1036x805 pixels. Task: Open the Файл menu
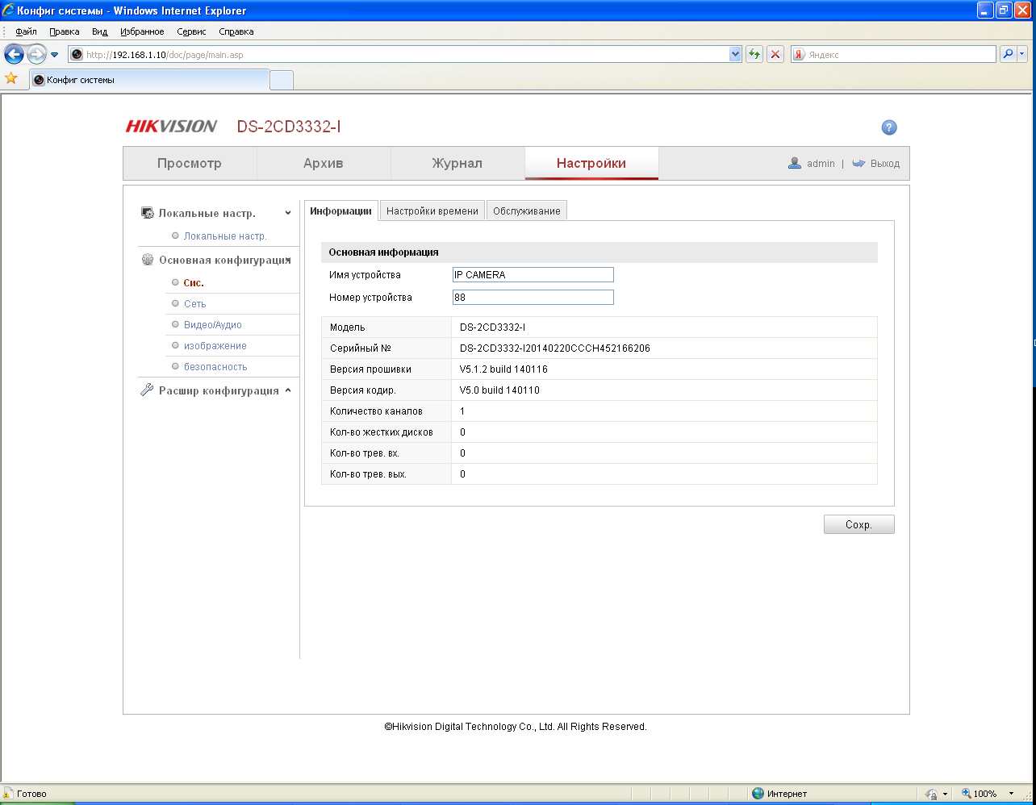[x=26, y=31]
